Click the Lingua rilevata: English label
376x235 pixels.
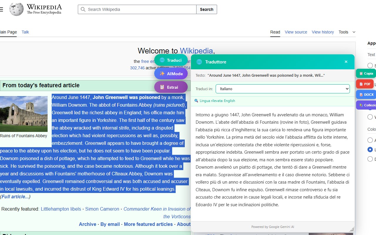click(217, 101)
